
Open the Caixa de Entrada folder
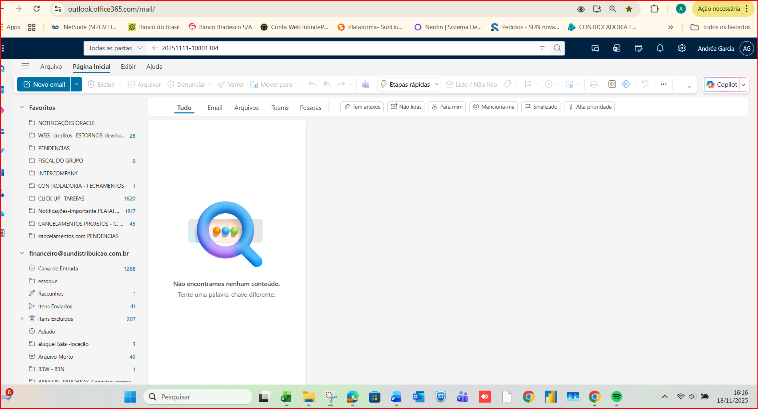58,269
